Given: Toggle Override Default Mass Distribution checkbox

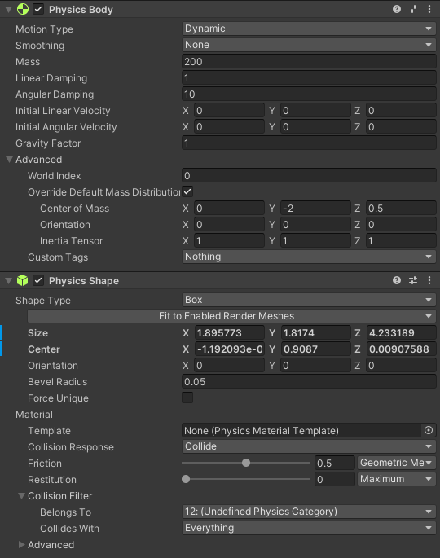Looking at the screenshot, I should [x=187, y=191].
